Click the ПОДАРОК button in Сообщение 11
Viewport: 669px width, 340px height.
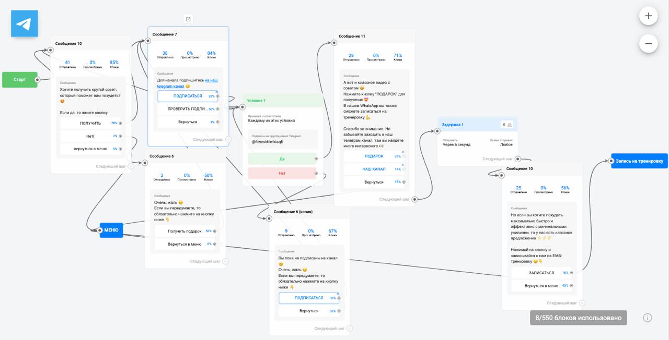[x=374, y=156]
